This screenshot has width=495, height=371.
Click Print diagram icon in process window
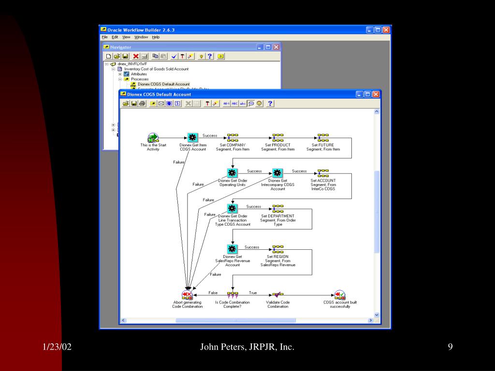tap(142, 103)
